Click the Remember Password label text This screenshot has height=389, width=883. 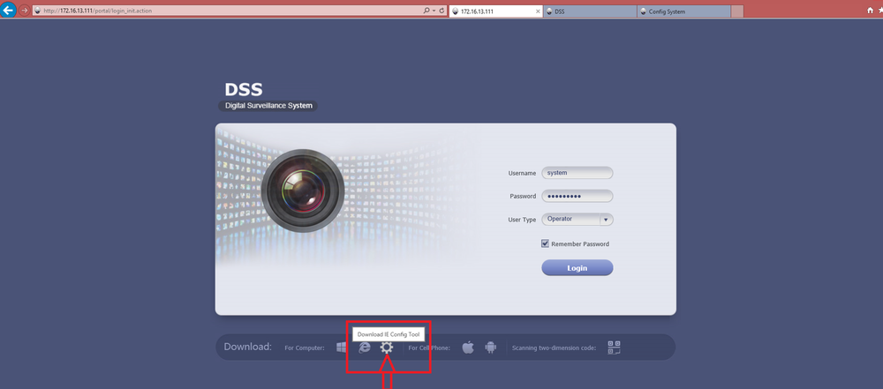coord(580,244)
